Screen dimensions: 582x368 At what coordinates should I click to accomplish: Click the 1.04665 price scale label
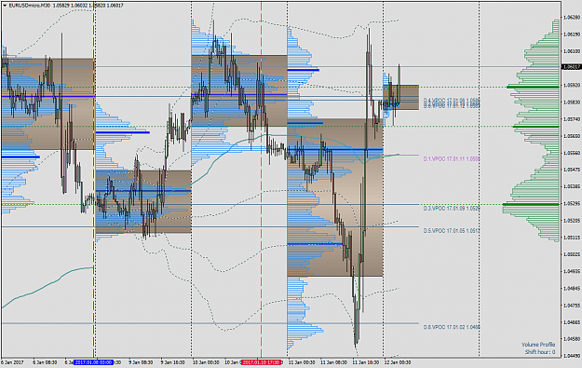(x=572, y=322)
